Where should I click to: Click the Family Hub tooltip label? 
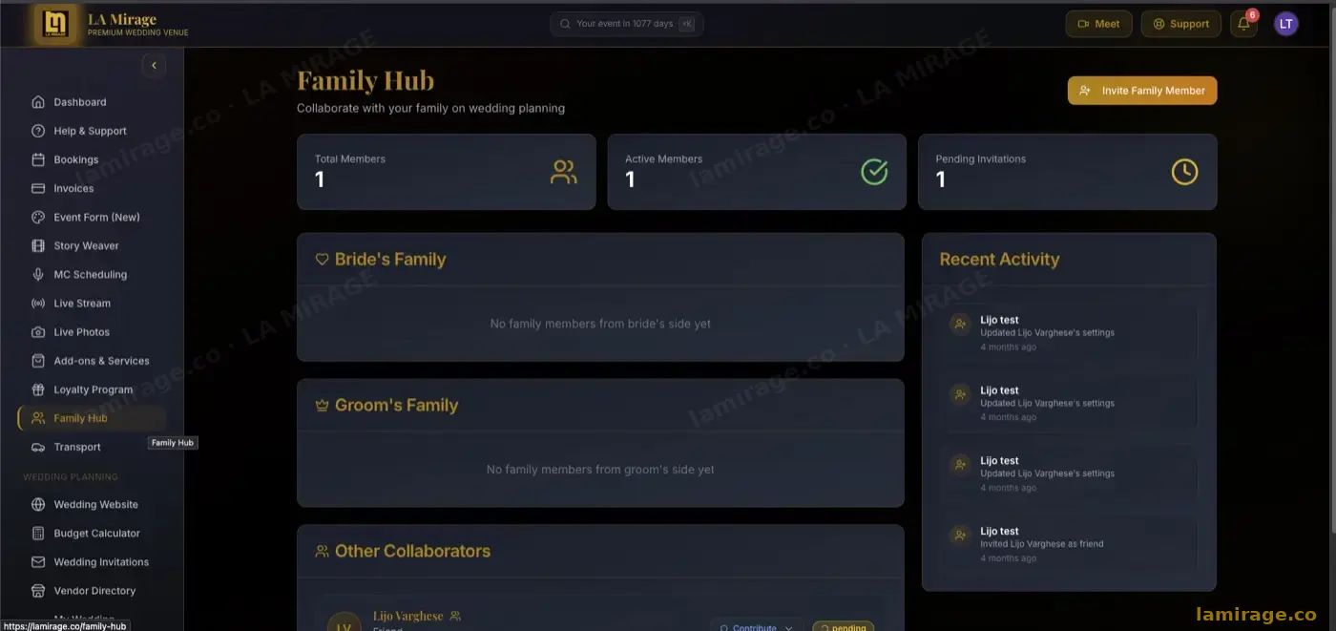pos(173,443)
